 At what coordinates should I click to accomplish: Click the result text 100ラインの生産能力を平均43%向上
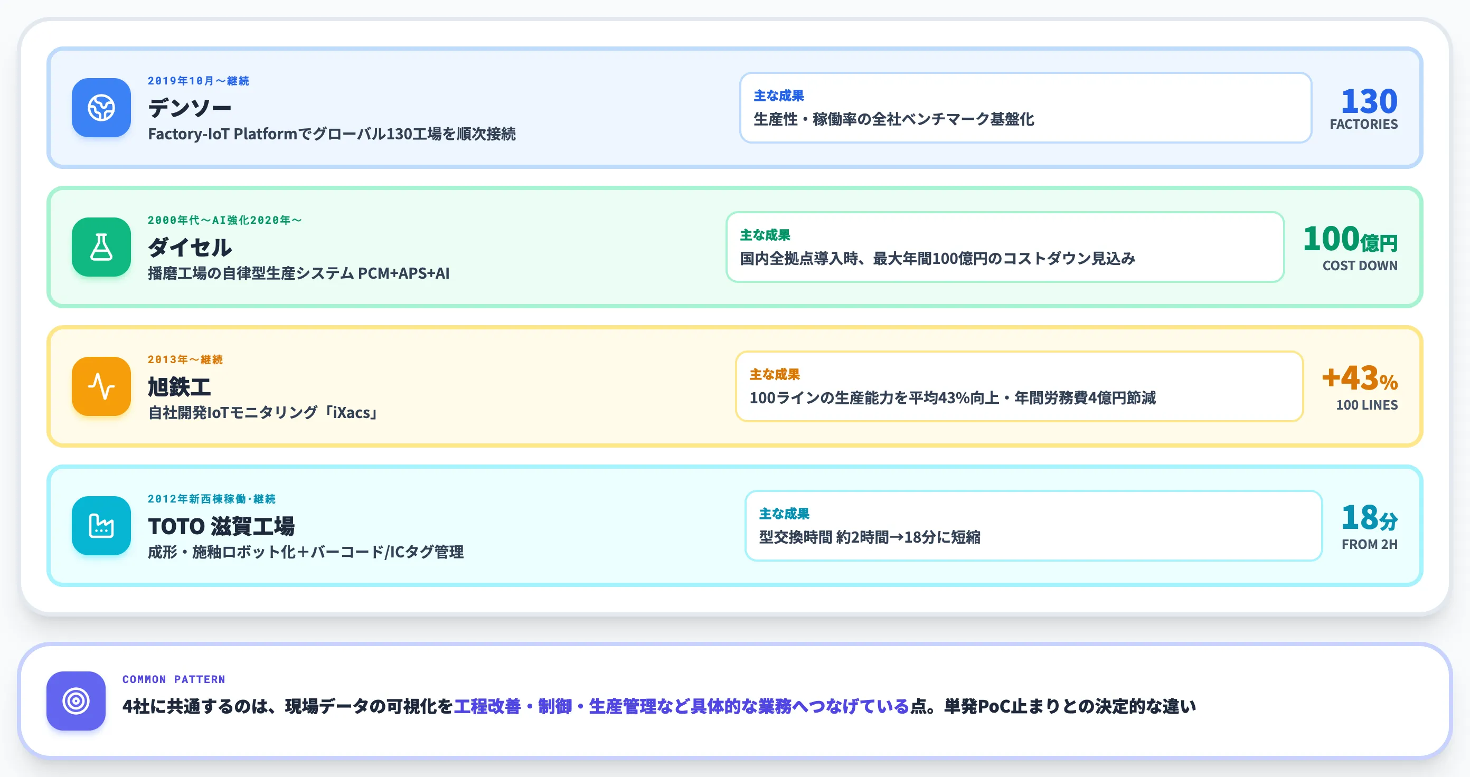click(x=953, y=397)
